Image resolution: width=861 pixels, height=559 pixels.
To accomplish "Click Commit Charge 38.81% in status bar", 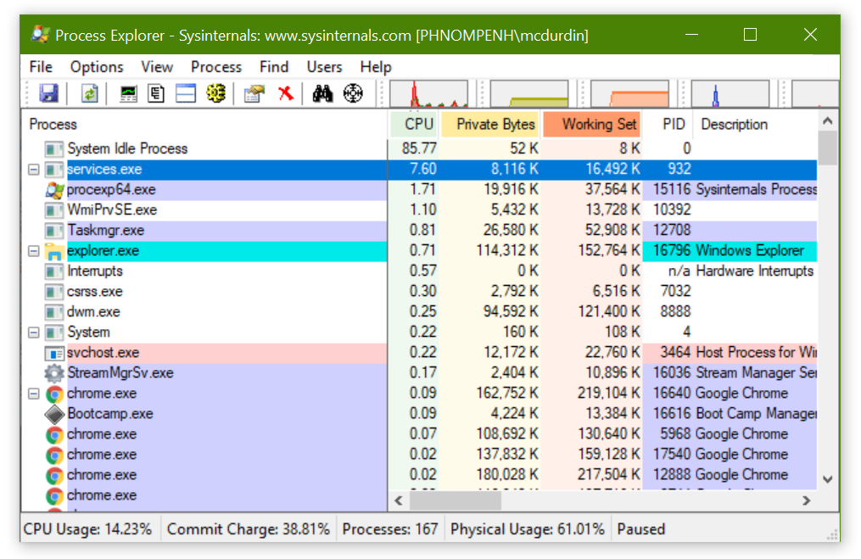I will coord(249,529).
